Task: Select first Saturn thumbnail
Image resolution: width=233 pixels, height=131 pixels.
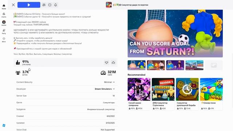Action: pyautogui.click(x=137, y=65)
